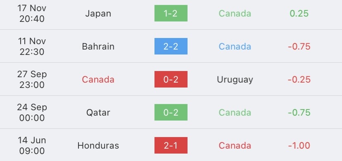Image resolution: width=342 pixels, height=161 pixels.
Task: Select the Japan team name
Action: [98, 14]
